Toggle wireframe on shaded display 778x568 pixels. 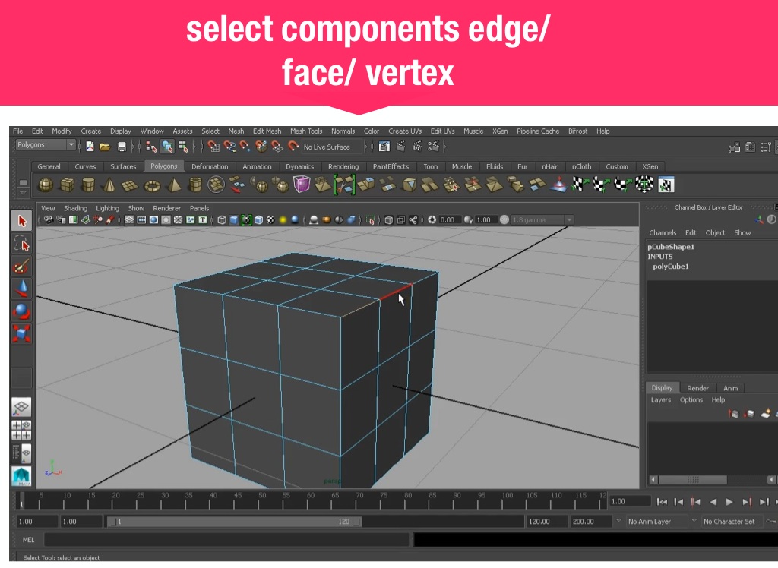[x=246, y=220]
